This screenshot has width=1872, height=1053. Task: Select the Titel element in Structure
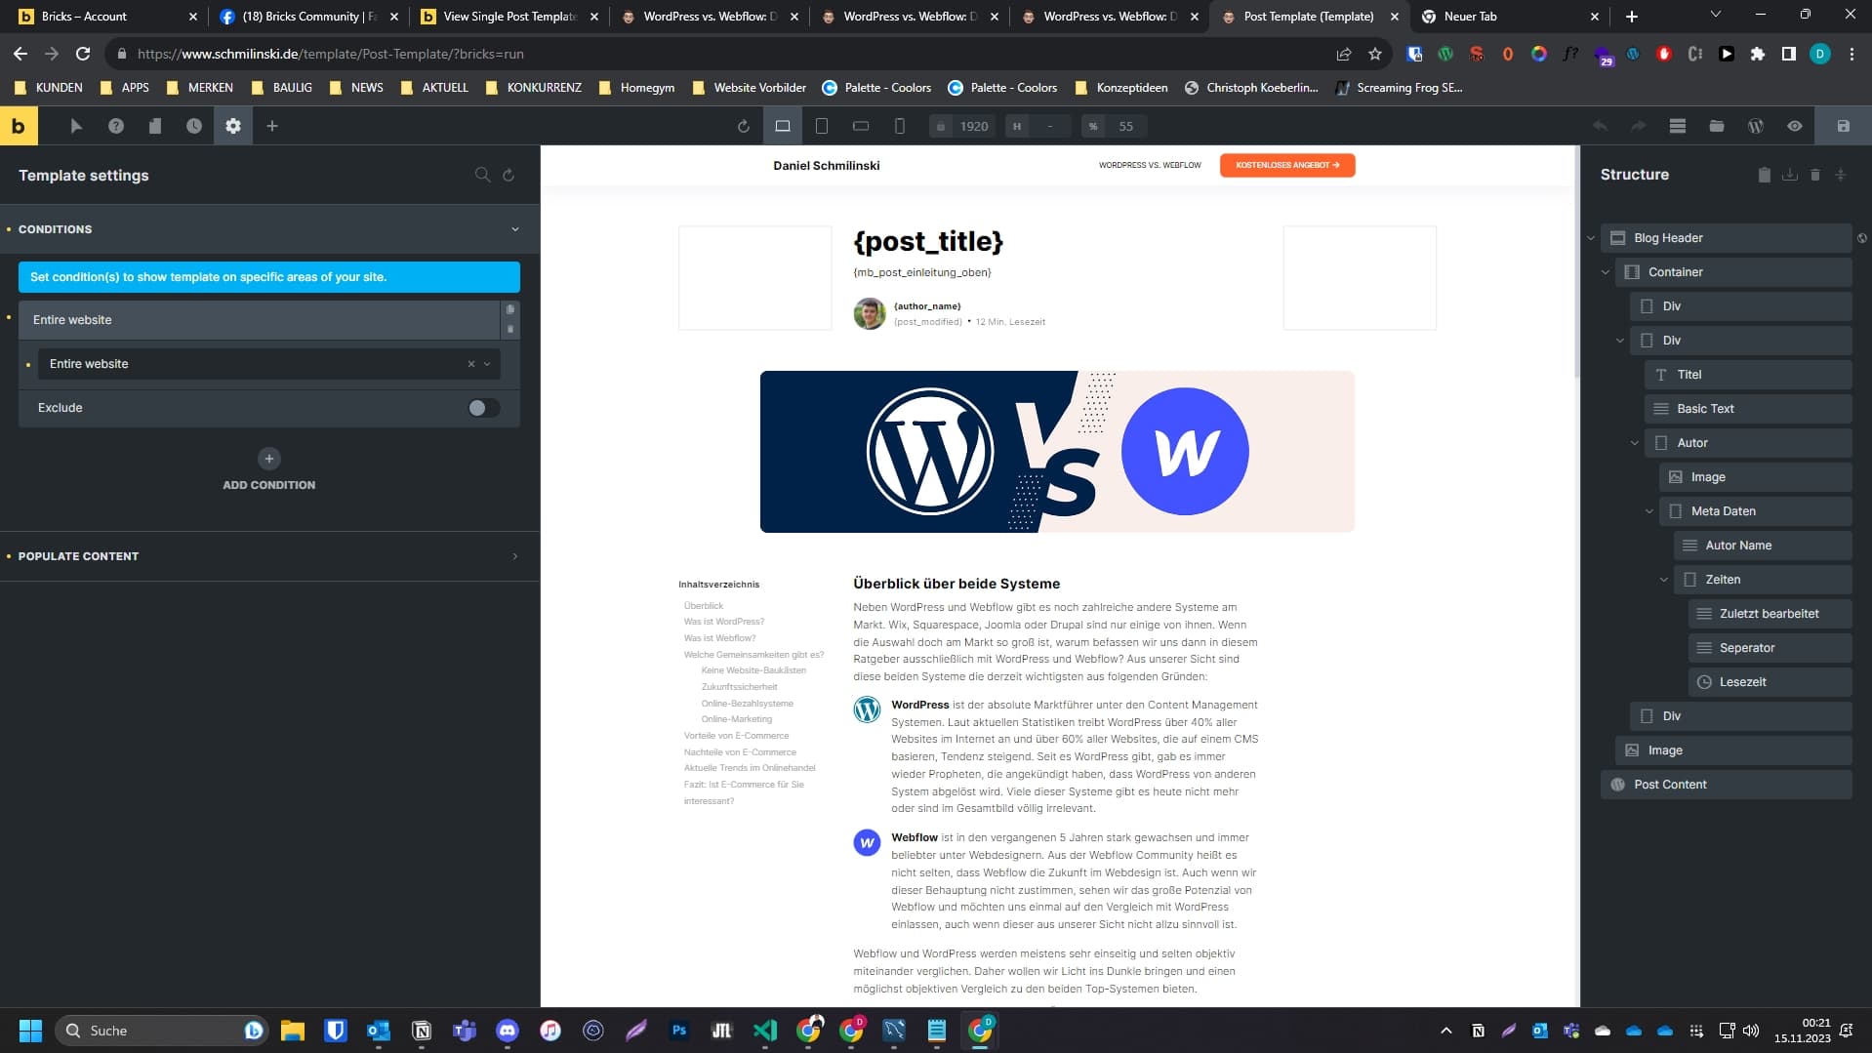point(1748,375)
